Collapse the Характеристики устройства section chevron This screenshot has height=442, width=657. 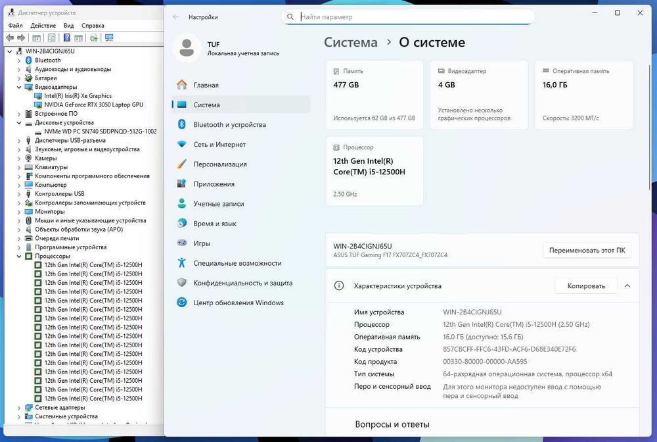[x=627, y=285]
